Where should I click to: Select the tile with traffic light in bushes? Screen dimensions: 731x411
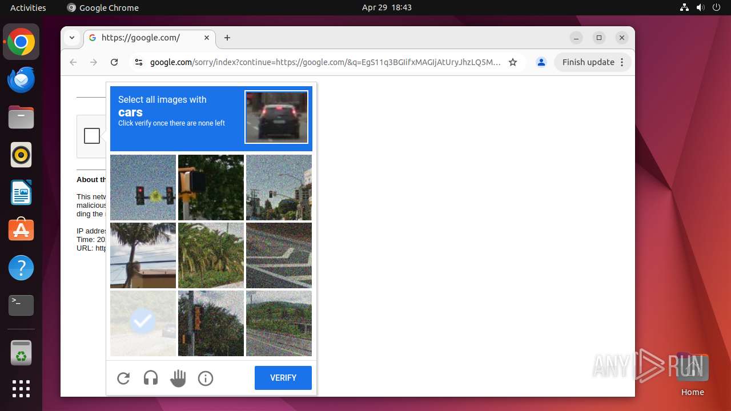click(x=211, y=323)
